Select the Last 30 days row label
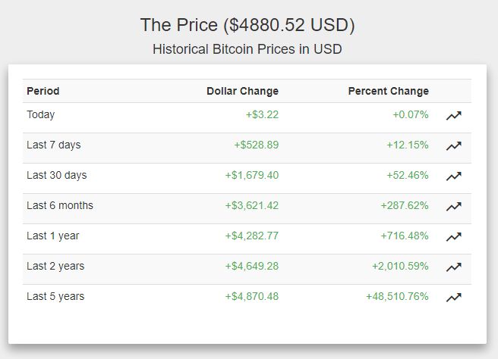The image size is (498, 359). click(x=56, y=175)
